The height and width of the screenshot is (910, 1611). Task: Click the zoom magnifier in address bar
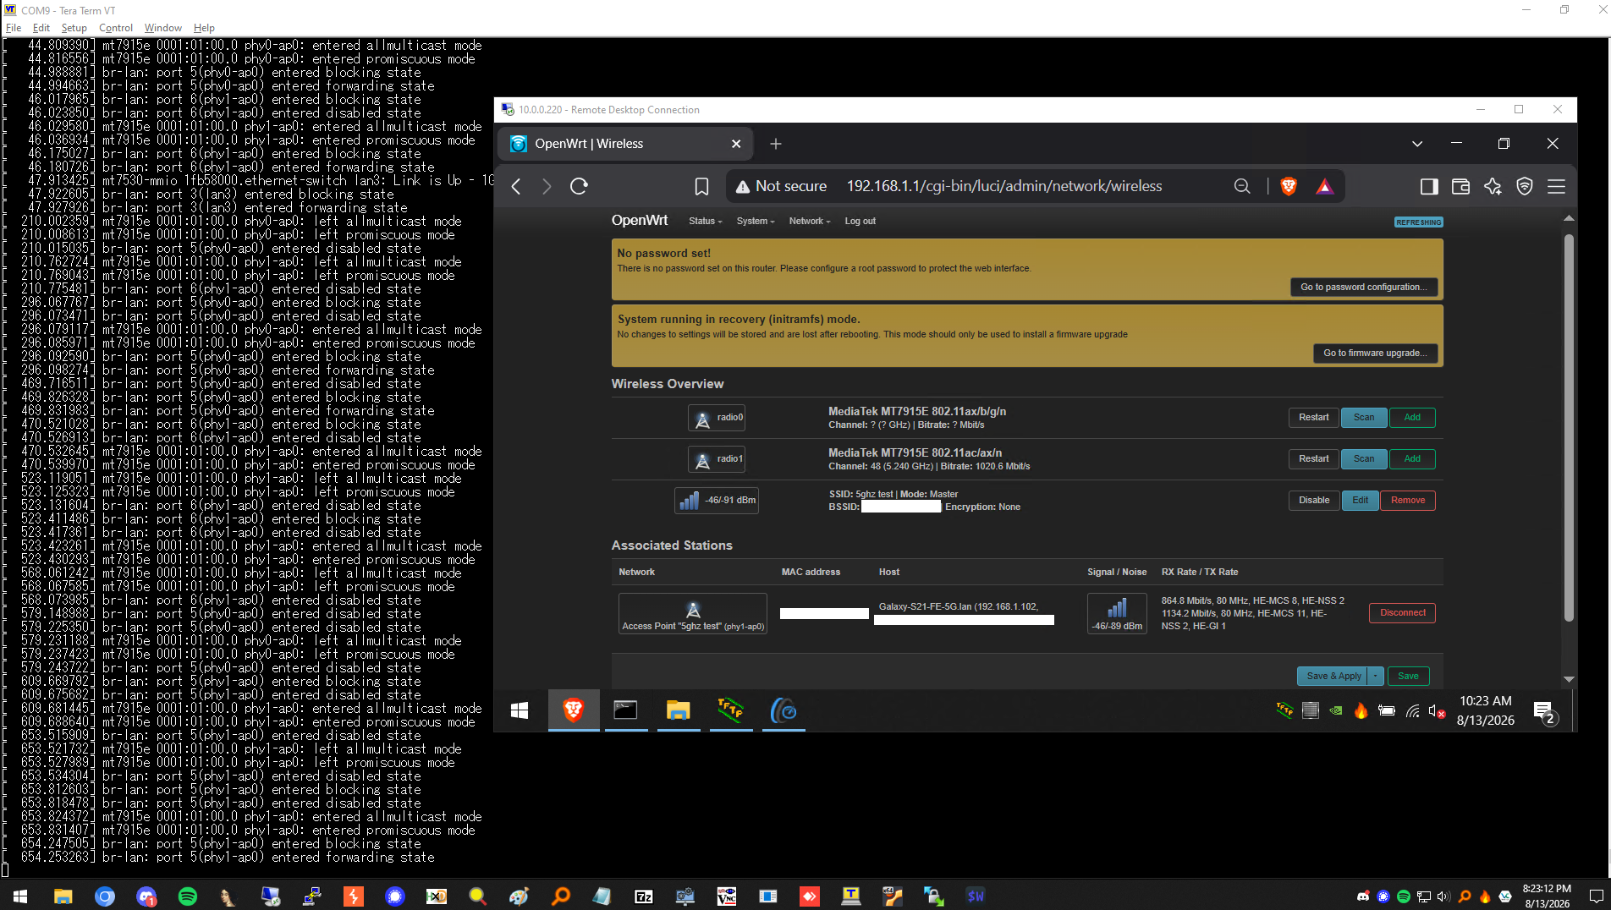tap(1242, 186)
